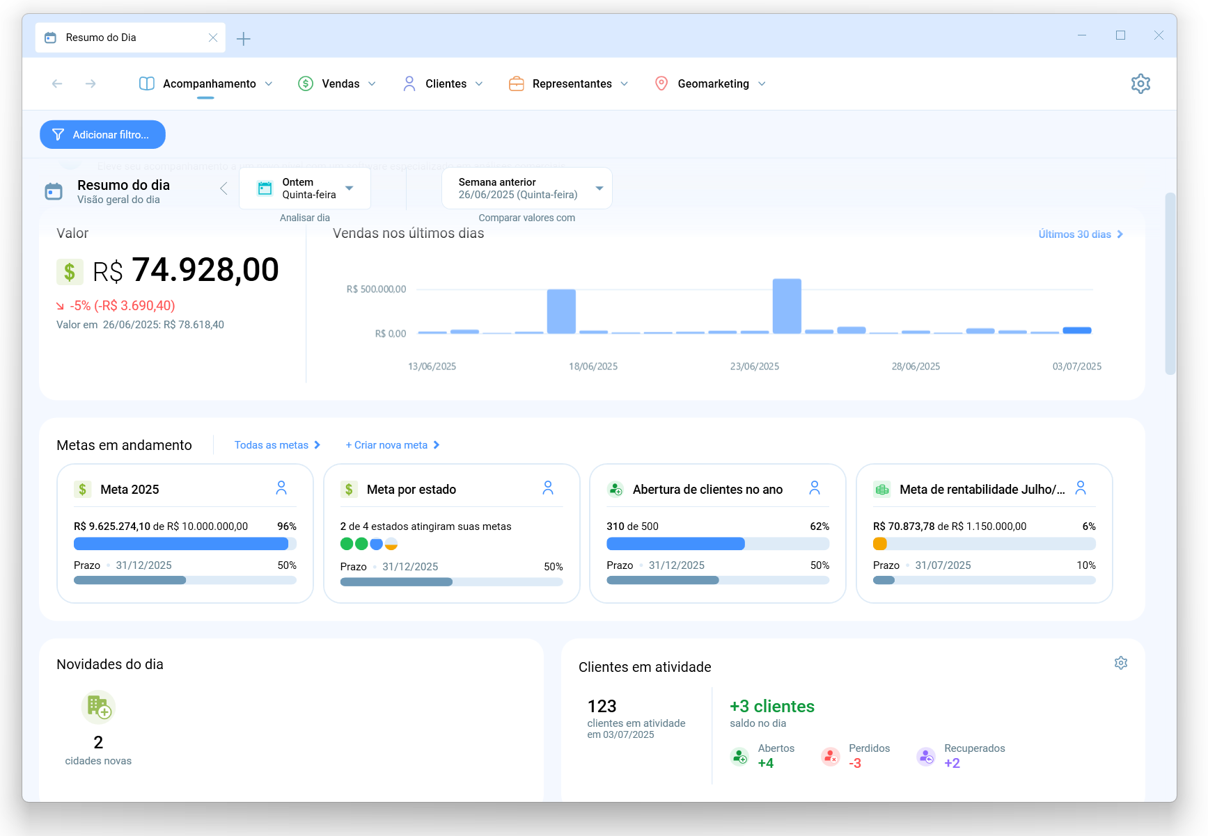
Task: Click the Adicionar filtro button
Action: tap(102, 134)
